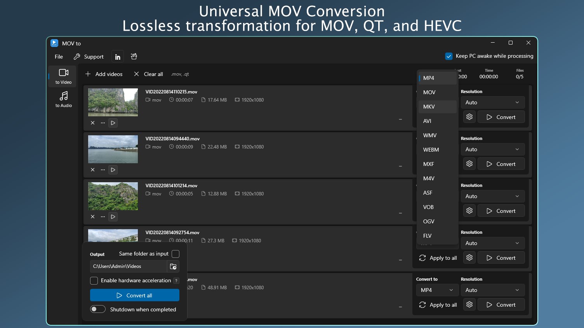584x328 pixels.
Task: Open settings gear for VID20220814110215.mov
Action: 469,117
